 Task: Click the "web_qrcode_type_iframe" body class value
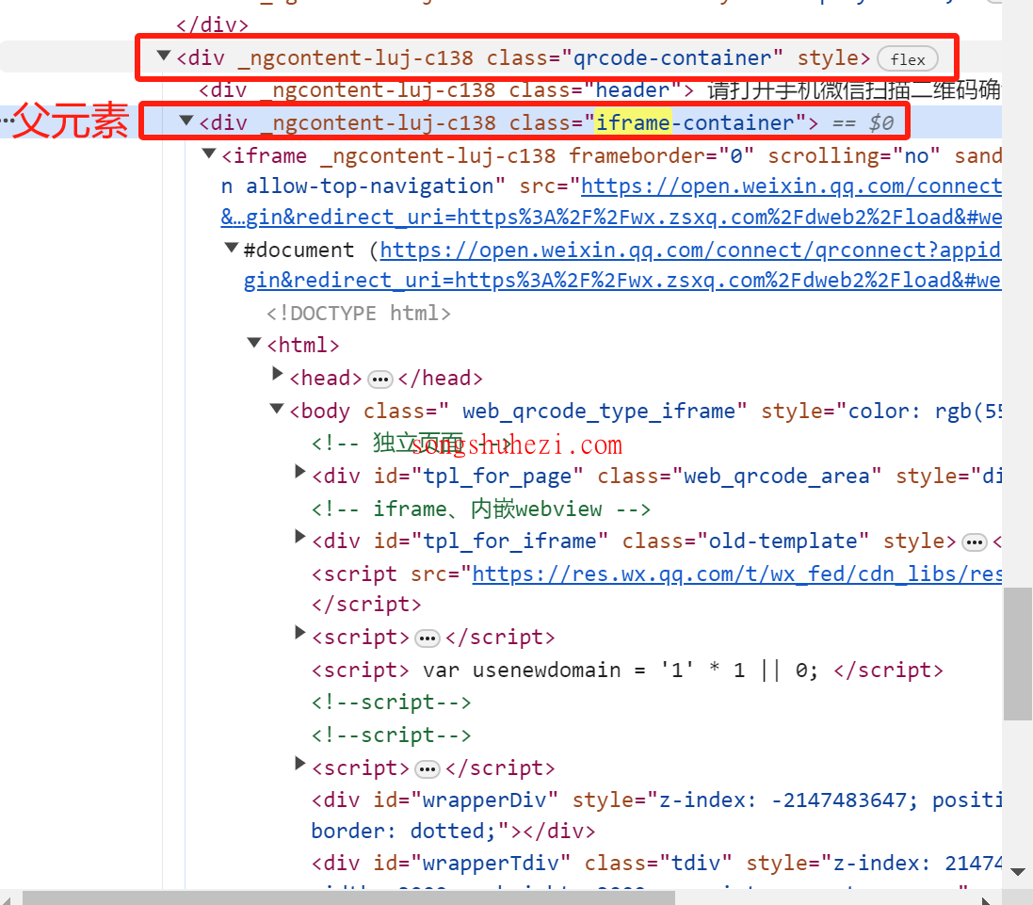[599, 411]
